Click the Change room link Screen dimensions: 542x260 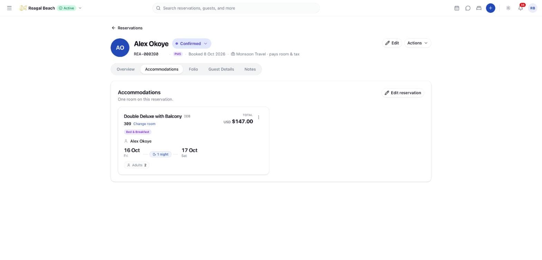point(144,124)
